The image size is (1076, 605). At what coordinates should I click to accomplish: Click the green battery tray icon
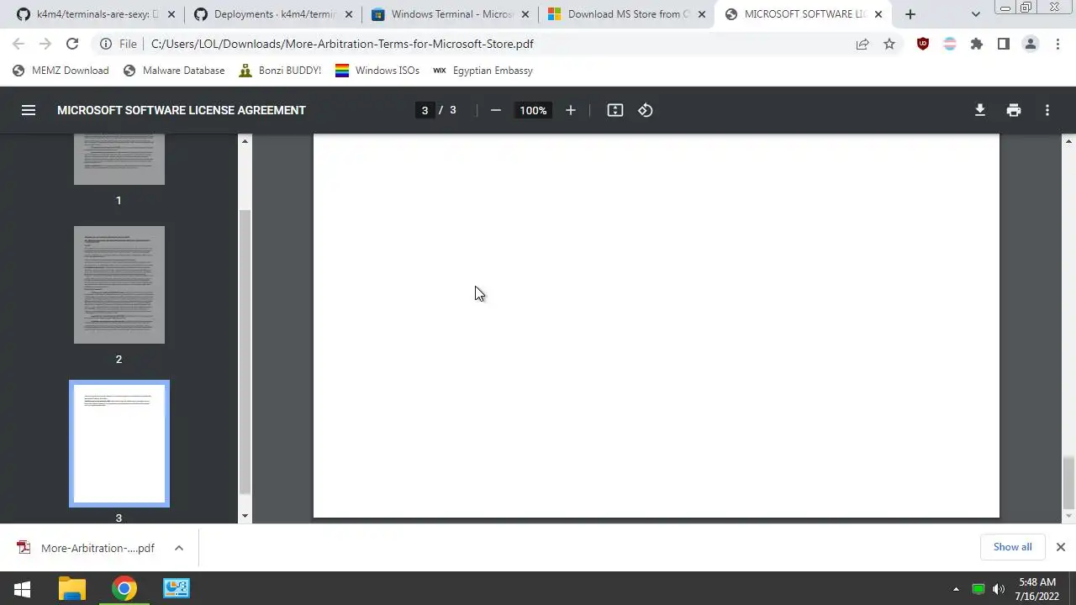pos(978,589)
